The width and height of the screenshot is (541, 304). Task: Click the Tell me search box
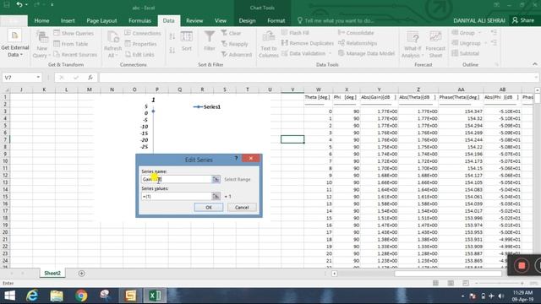(336, 20)
